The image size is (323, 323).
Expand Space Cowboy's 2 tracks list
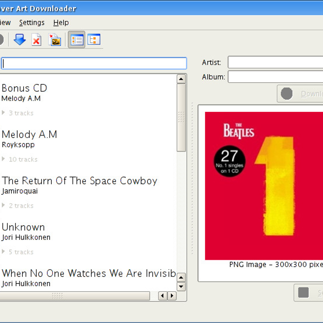[3, 205]
